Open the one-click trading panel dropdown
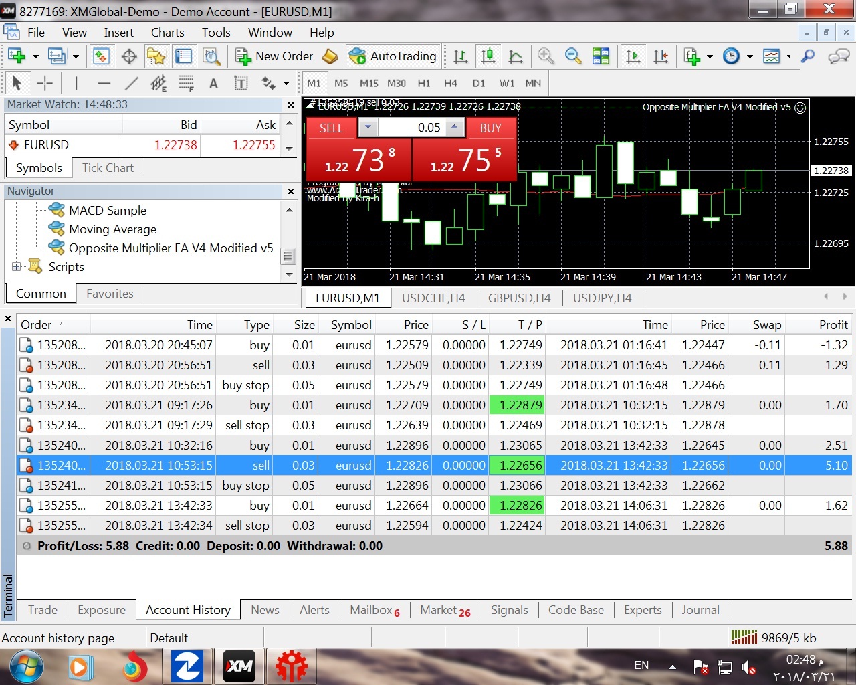This screenshot has height=685, width=856. (x=368, y=127)
